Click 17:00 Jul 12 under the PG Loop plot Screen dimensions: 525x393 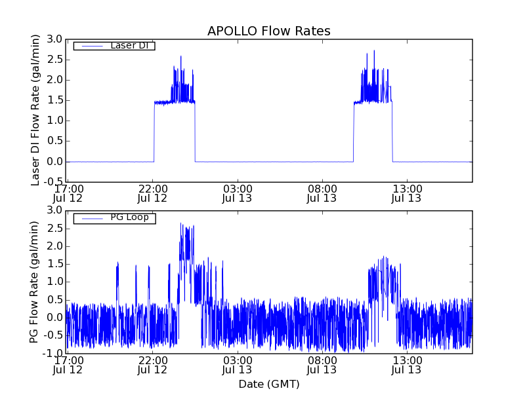(68, 365)
